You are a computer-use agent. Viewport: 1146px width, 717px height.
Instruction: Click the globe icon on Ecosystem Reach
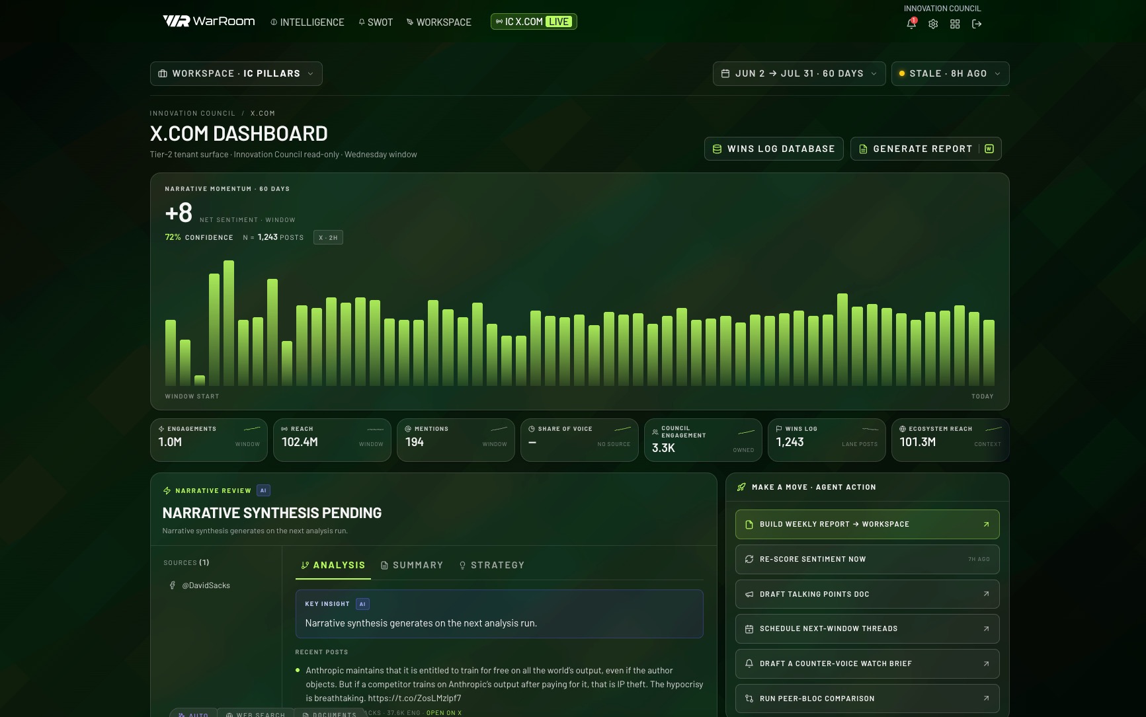903,429
